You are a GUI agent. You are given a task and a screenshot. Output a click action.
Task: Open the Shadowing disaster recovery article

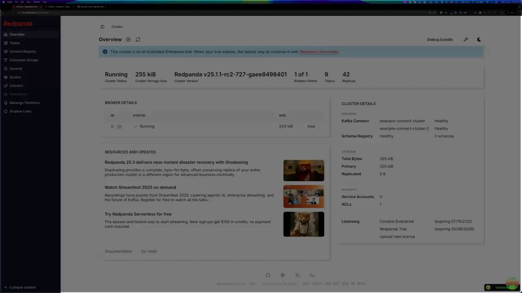pyautogui.click(x=176, y=162)
